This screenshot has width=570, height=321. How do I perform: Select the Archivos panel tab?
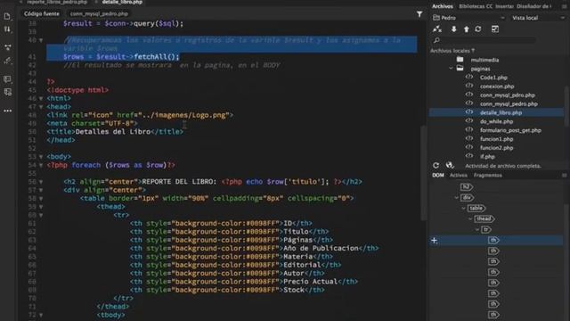[443, 6]
